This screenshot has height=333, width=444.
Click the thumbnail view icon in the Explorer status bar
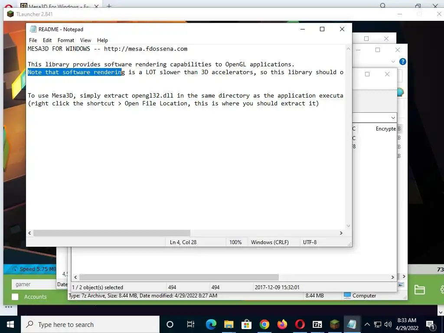401,284
